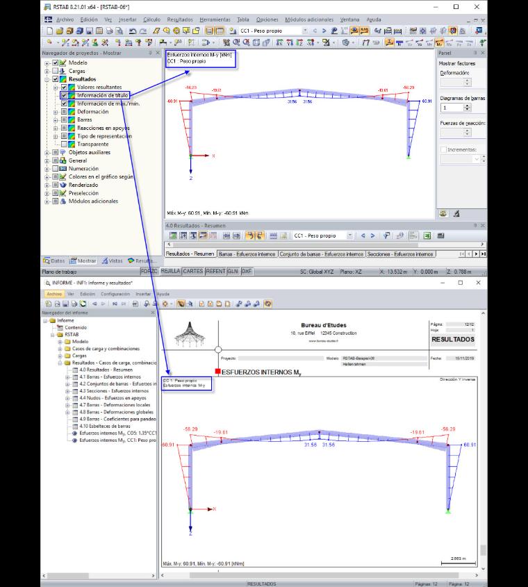Click the Diagramas de barras value field
The width and height of the screenshot is (528, 587).
(x=452, y=108)
